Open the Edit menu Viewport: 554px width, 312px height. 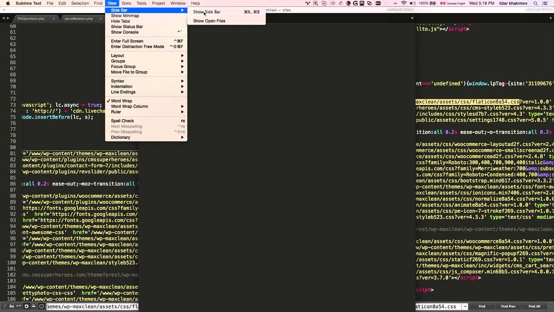tap(62, 3)
